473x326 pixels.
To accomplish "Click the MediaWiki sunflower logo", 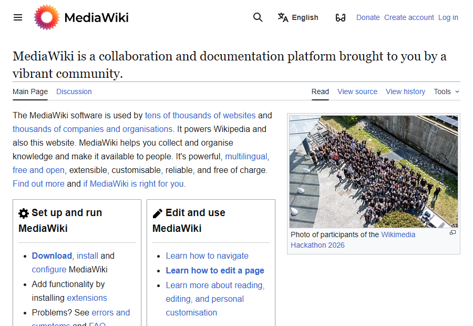I will tap(46, 17).
